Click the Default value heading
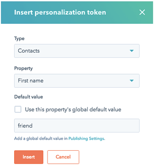This screenshot has height=167, width=154. pos(29,97)
